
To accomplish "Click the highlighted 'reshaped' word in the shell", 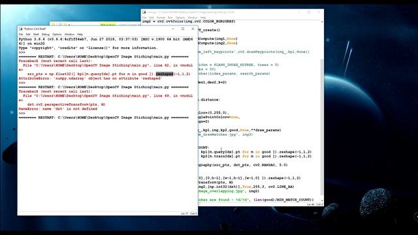I will (x=165, y=74).
